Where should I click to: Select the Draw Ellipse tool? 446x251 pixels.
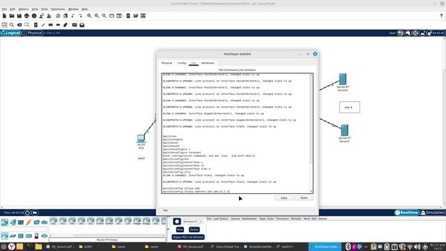[58, 25]
